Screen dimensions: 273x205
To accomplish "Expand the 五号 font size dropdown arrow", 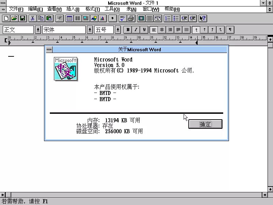I will pos(118,30).
